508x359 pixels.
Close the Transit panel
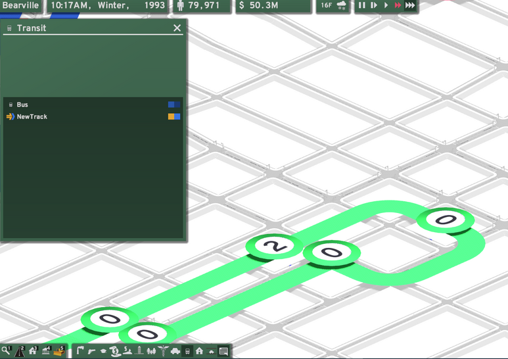[x=177, y=28]
